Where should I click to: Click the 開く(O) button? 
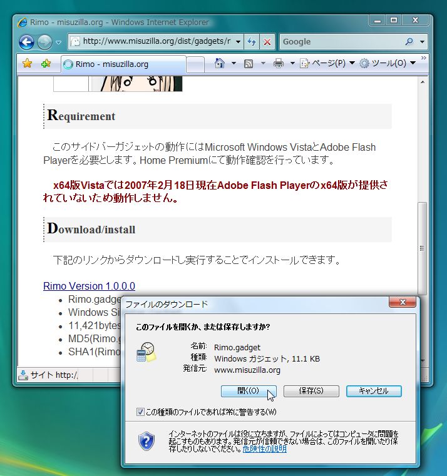[249, 391]
